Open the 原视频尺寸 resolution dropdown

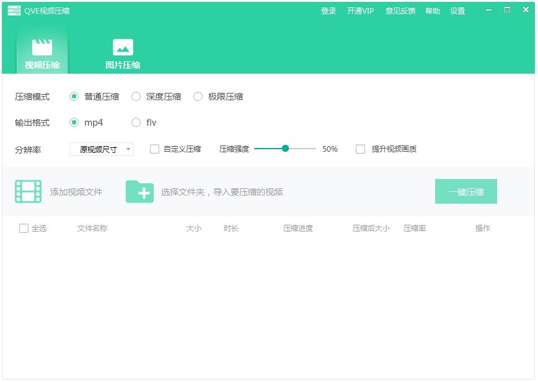pos(102,149)
